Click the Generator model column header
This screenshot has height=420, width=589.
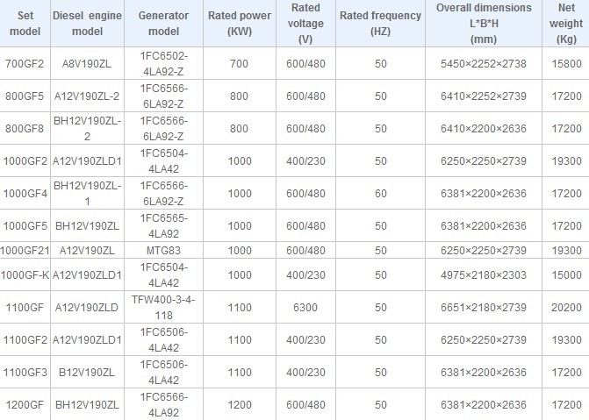point(163,23)
